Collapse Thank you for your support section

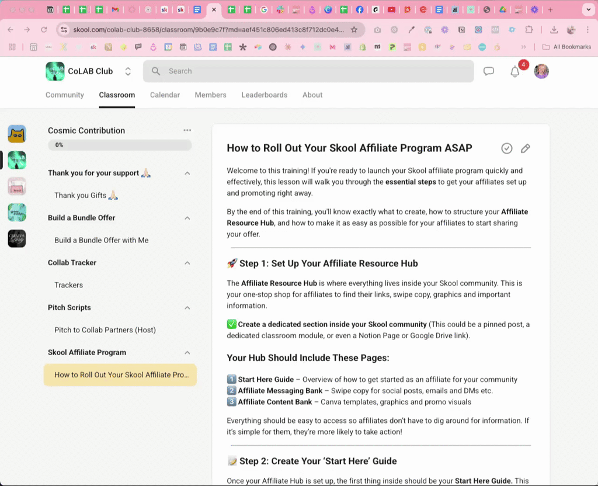187,173
